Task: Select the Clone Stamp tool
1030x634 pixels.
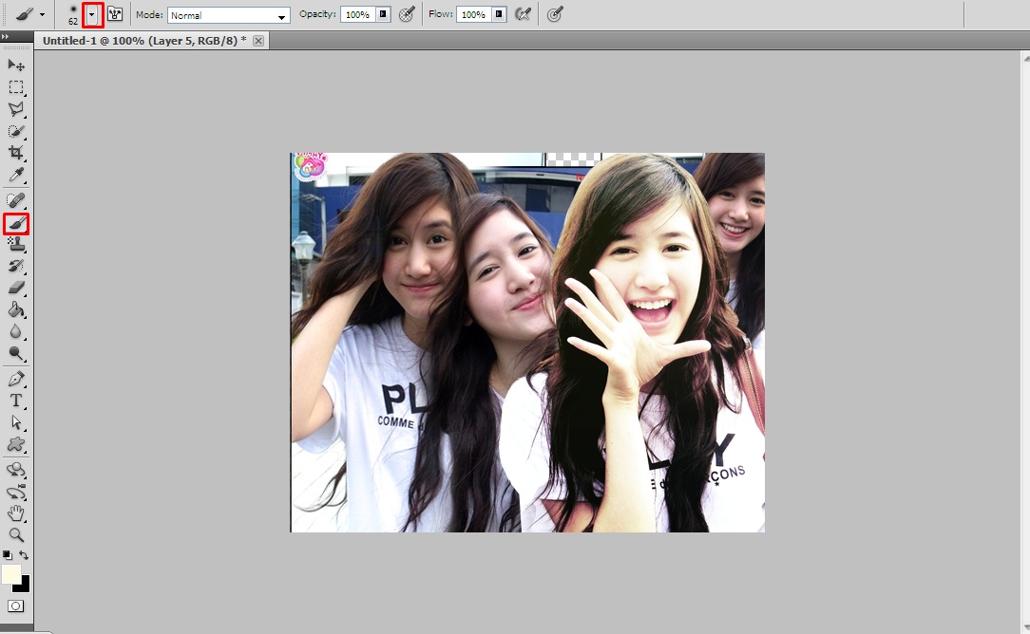Action: click(16, 244)
